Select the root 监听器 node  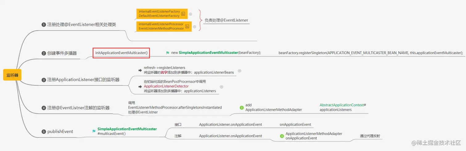[12, 75]
